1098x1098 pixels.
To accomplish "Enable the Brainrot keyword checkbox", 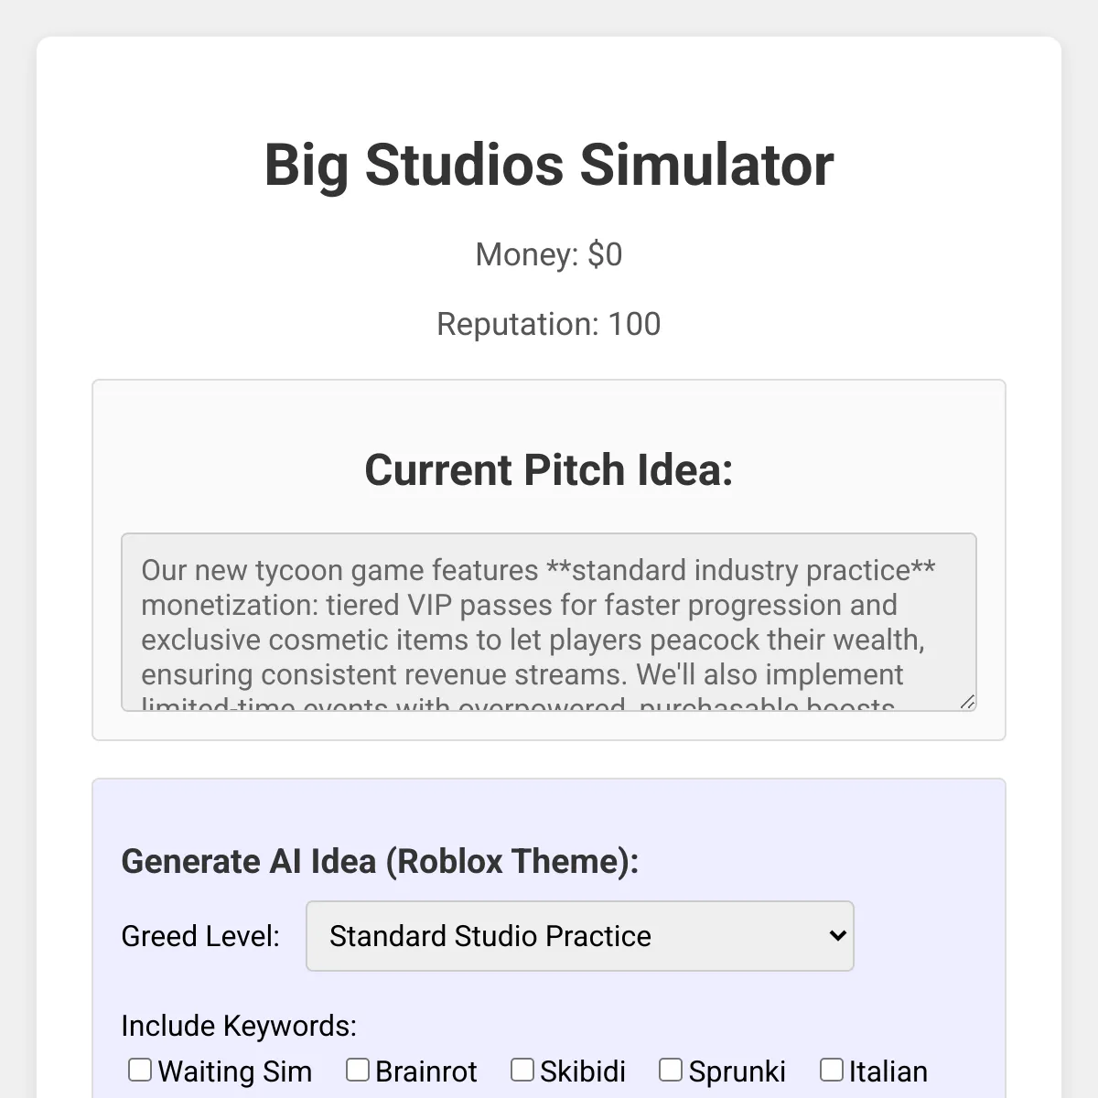I will pyautogui.click(x=358, y=1070).
